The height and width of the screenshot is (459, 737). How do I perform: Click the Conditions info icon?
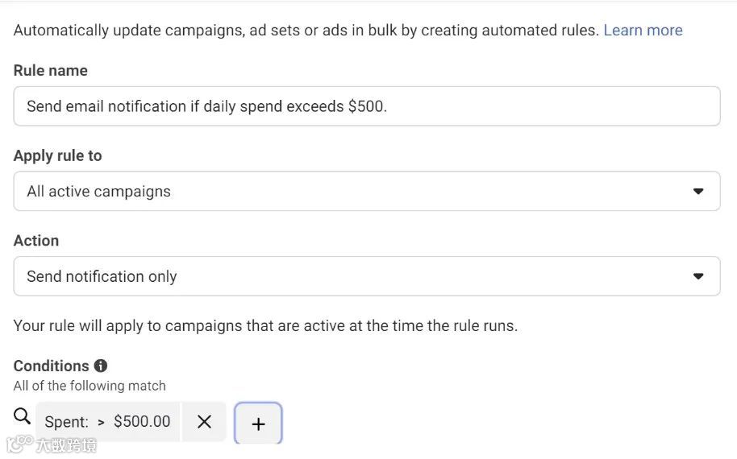101,366
